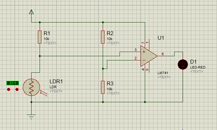This screenshot has width=217, height=130.
Task: Select the LDR1 photoresistor symbol
Action: (32, 87)
